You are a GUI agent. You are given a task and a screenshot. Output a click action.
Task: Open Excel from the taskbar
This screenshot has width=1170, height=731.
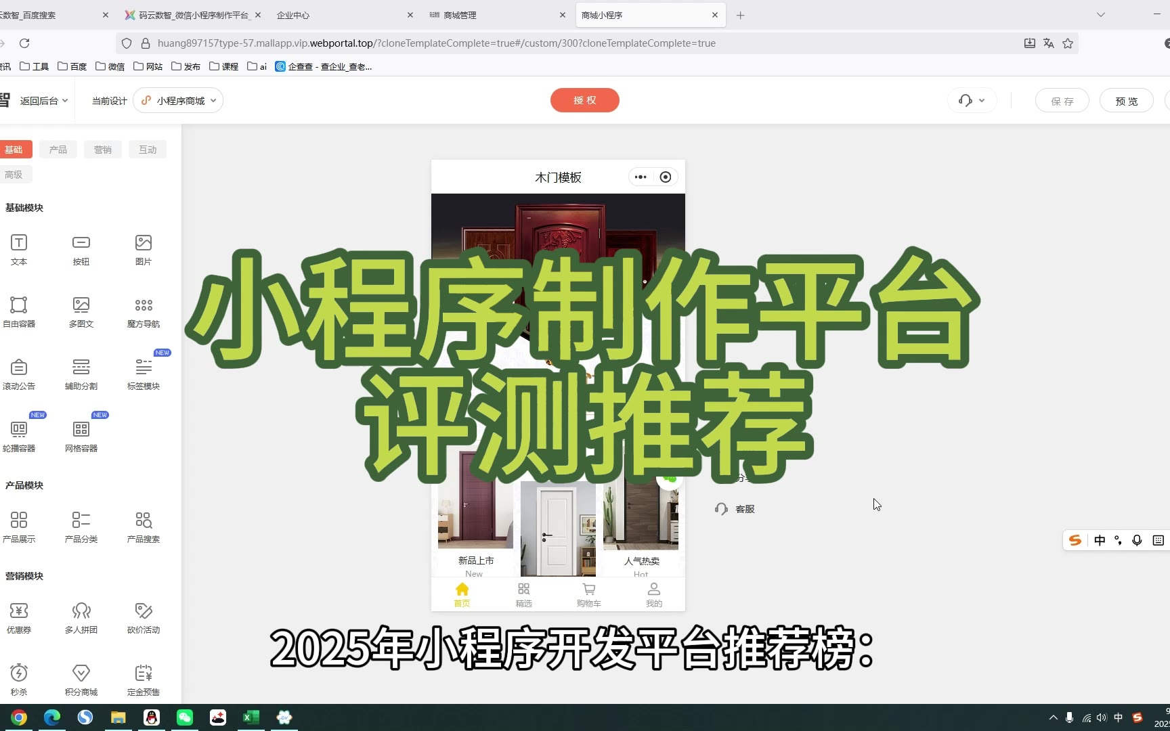click(x=251, y=717)
